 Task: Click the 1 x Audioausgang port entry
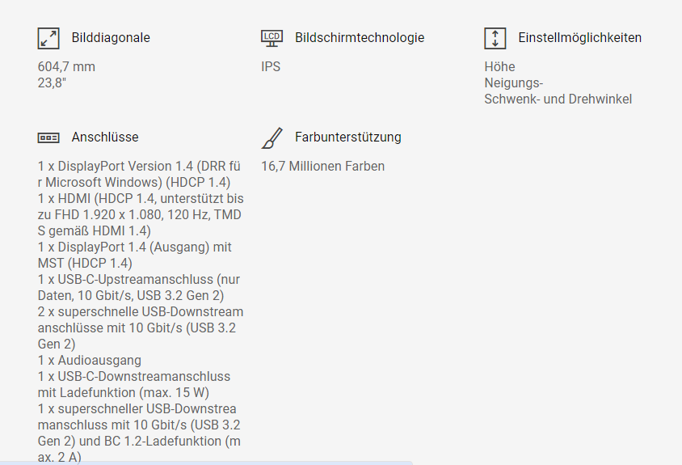[x=89, y=361]
